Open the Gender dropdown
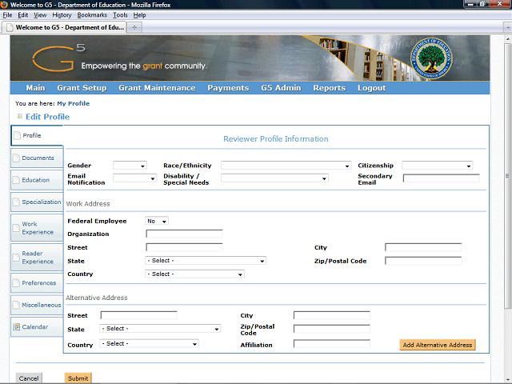 tap(130, 166)
